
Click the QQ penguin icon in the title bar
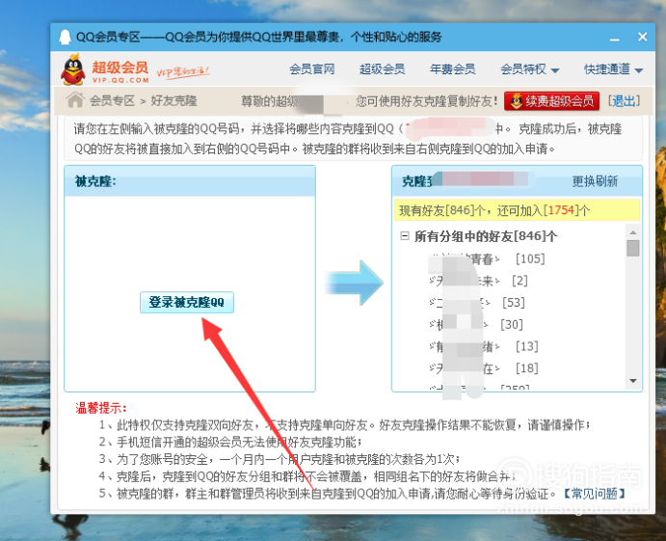[65, 37]
